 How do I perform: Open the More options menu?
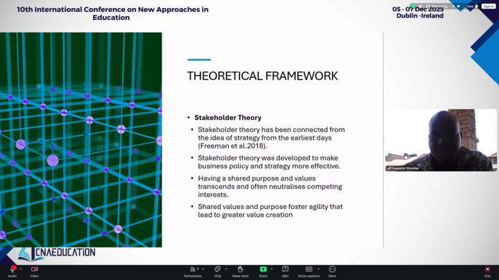pos(332,269)
